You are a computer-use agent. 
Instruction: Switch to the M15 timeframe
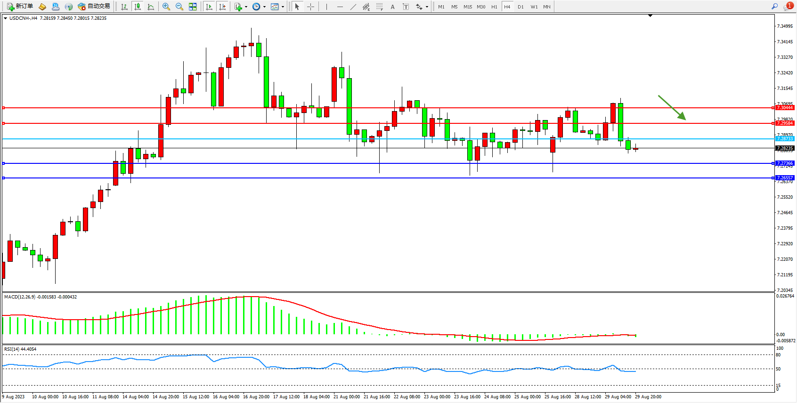[x=467, y=7]
